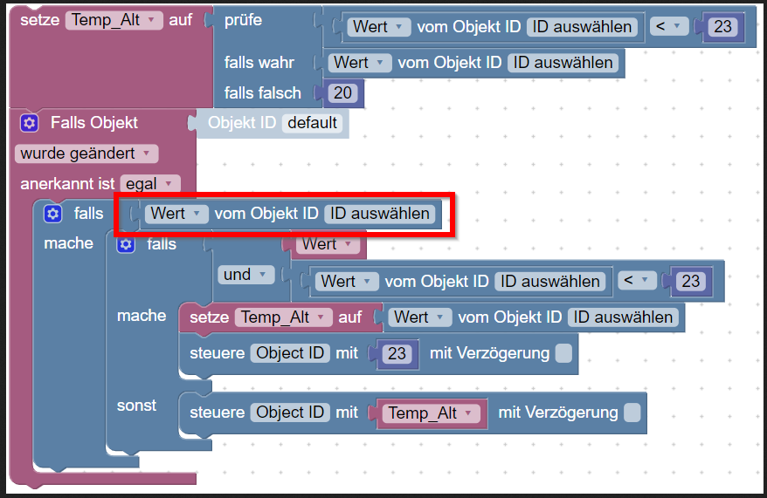Open the less-than dropdown in the und comparison row
The image size is (767, 498).
[637, 281]
